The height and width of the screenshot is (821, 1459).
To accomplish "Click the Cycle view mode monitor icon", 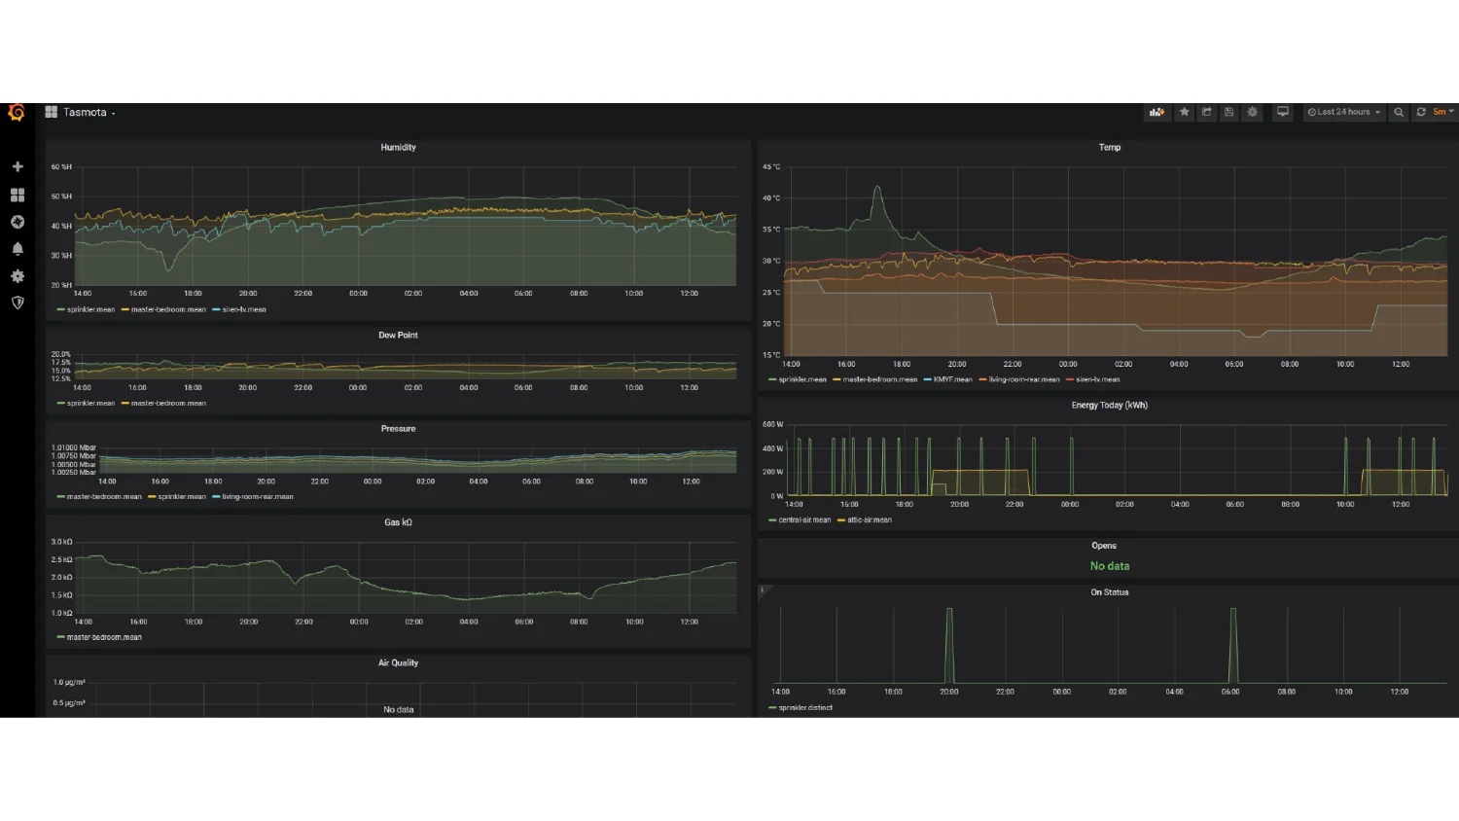I will [x=1283, y=112].
